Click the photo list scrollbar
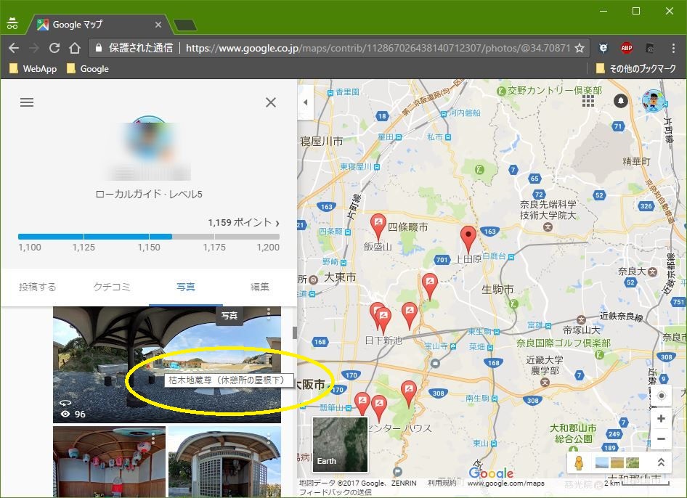This screenshot has width=687, height=498. coord(294,332)
